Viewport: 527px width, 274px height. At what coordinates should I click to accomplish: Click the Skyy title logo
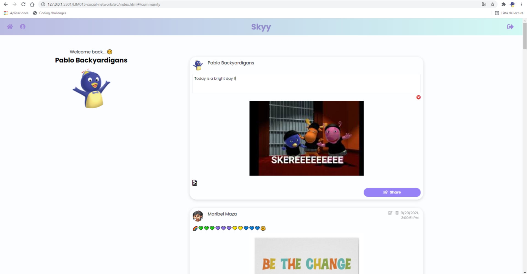[x=261, y=27]
